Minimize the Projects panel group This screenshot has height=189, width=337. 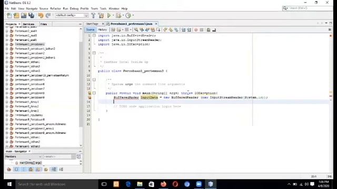[80, 24]
